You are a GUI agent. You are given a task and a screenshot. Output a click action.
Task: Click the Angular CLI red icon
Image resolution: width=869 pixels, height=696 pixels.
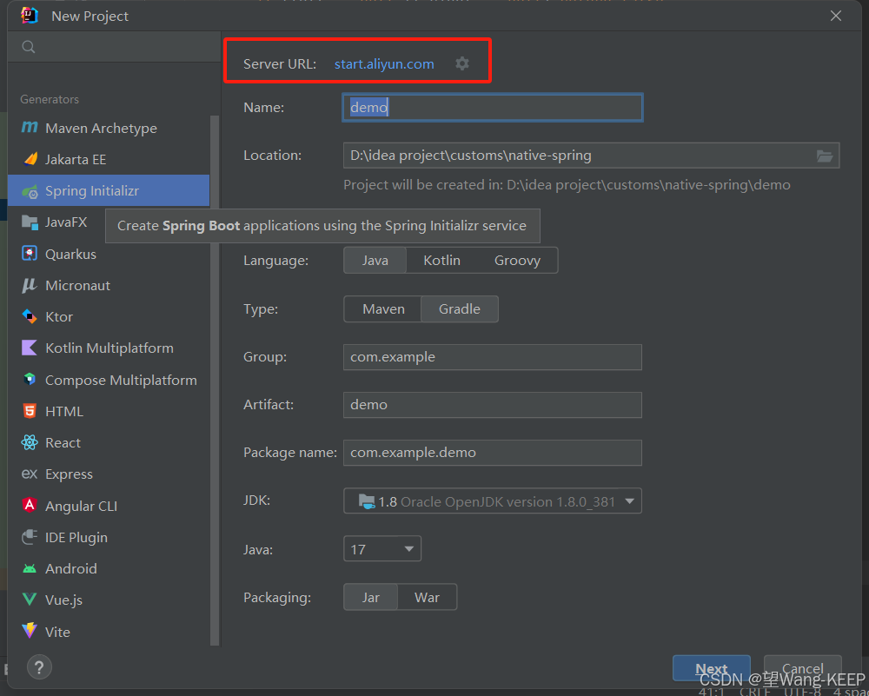pyautogui.click(x=30, y=506)
